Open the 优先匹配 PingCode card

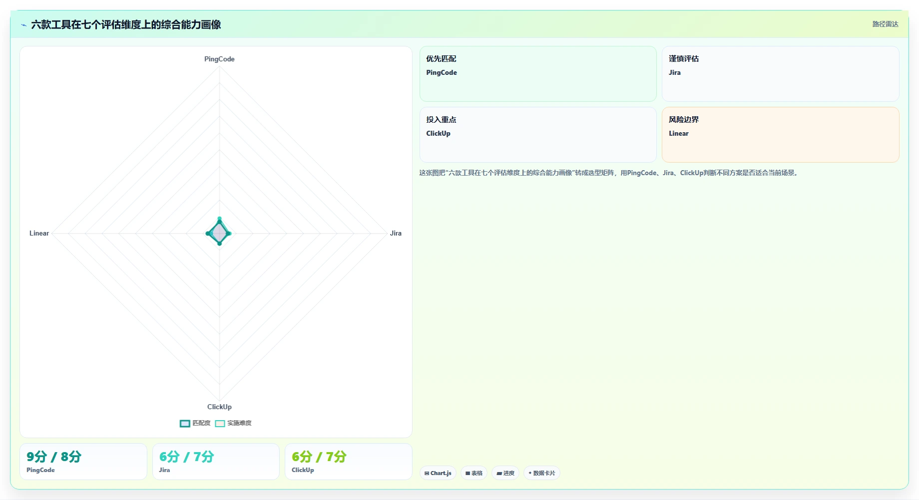tap(538, 74)
